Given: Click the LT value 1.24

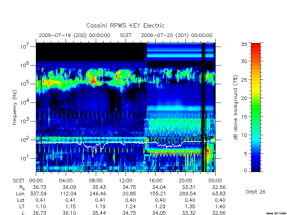Looking at the screenshot, I should (x=131, y=207).
